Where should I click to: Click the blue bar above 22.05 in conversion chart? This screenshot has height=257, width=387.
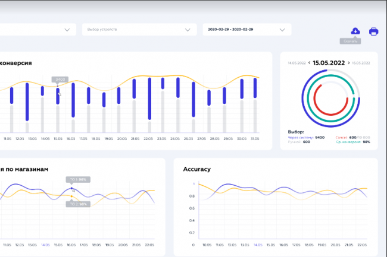pyautogui.click(x=149, y=99)
